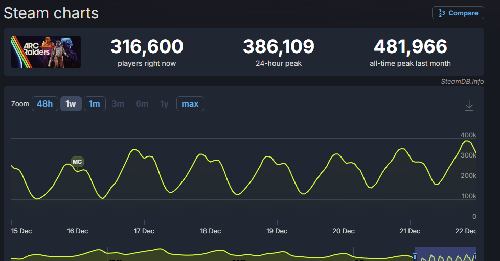Viewport: 500px width, 261px height.
Task: Click the 19 Dec axis label
Action: point(277,231)
